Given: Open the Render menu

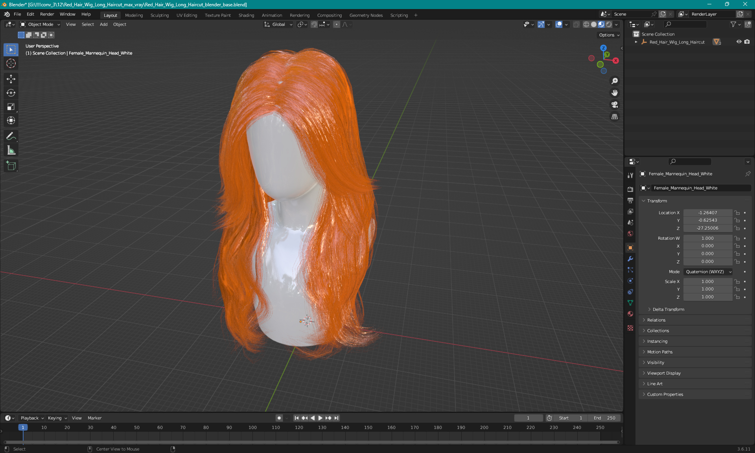Looking at the screenshot, I should click(x=47, y=14).
